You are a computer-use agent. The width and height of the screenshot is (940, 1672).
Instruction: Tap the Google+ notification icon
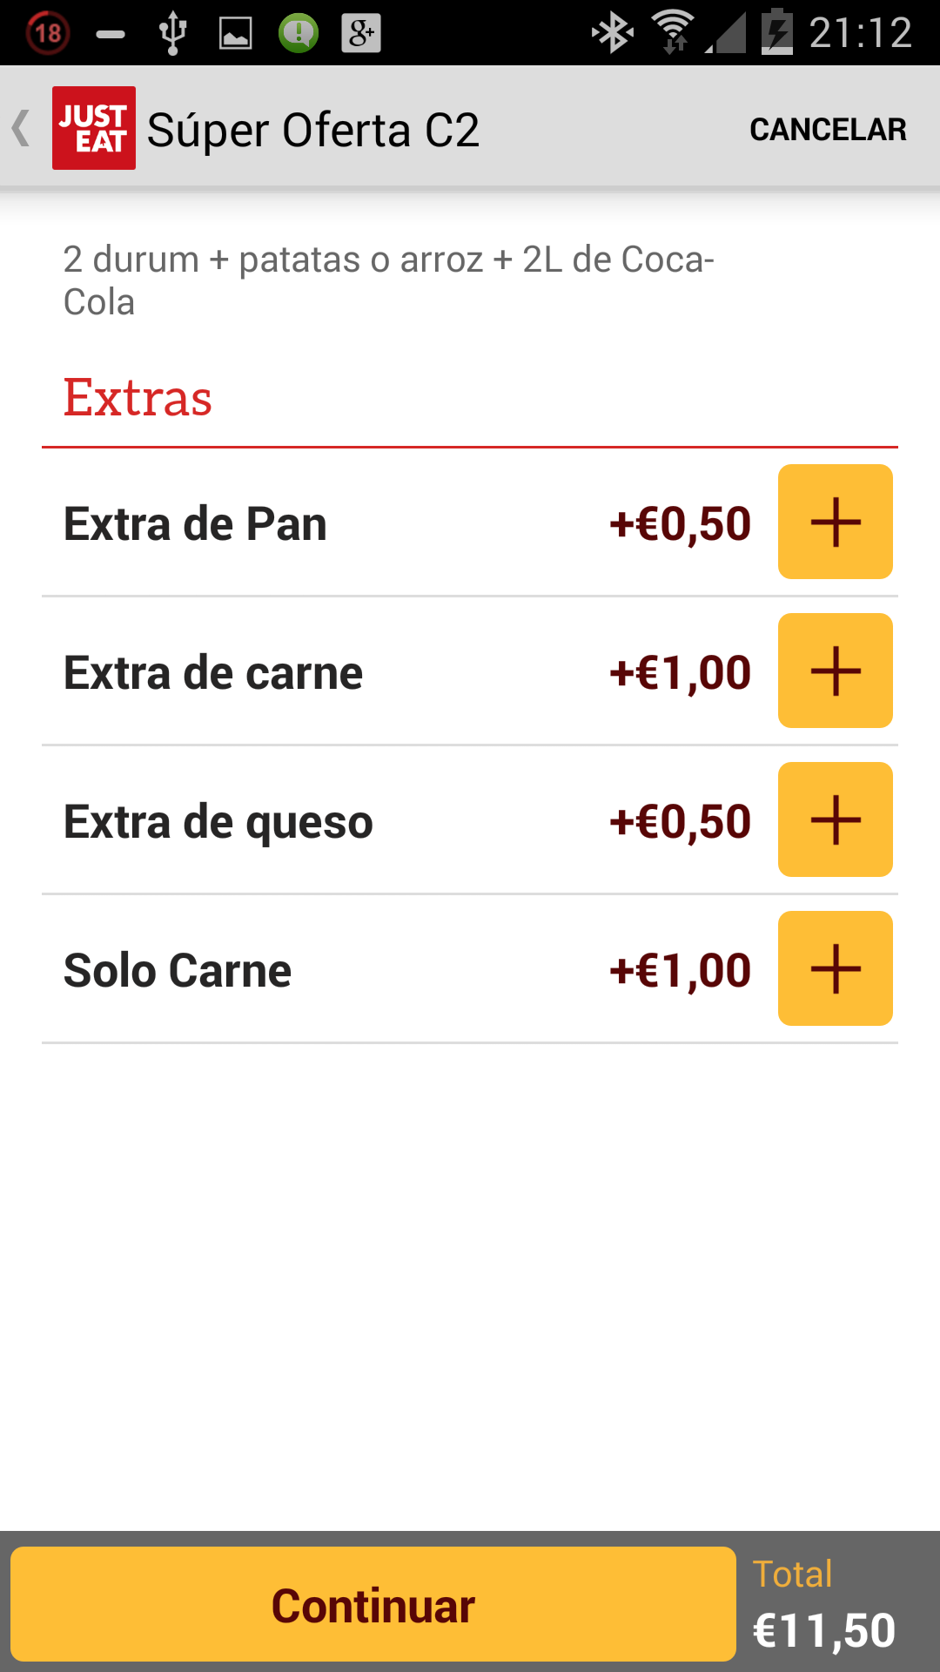pyautogui.click(x=360, y=33)
